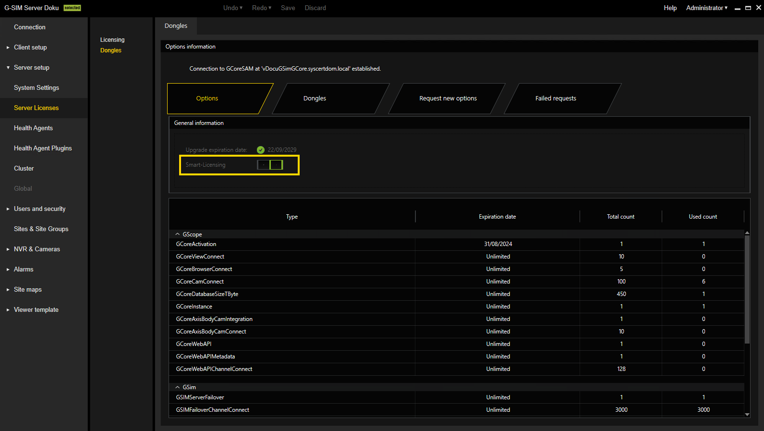Click the scroll-up arrow of license table
Screen dimensions: 764x431
(747, 233)
